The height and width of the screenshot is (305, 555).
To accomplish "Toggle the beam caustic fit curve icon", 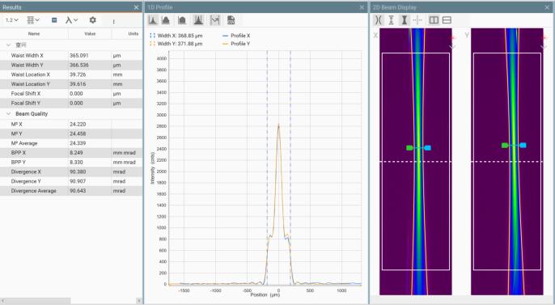I will (x=379, y=20).
